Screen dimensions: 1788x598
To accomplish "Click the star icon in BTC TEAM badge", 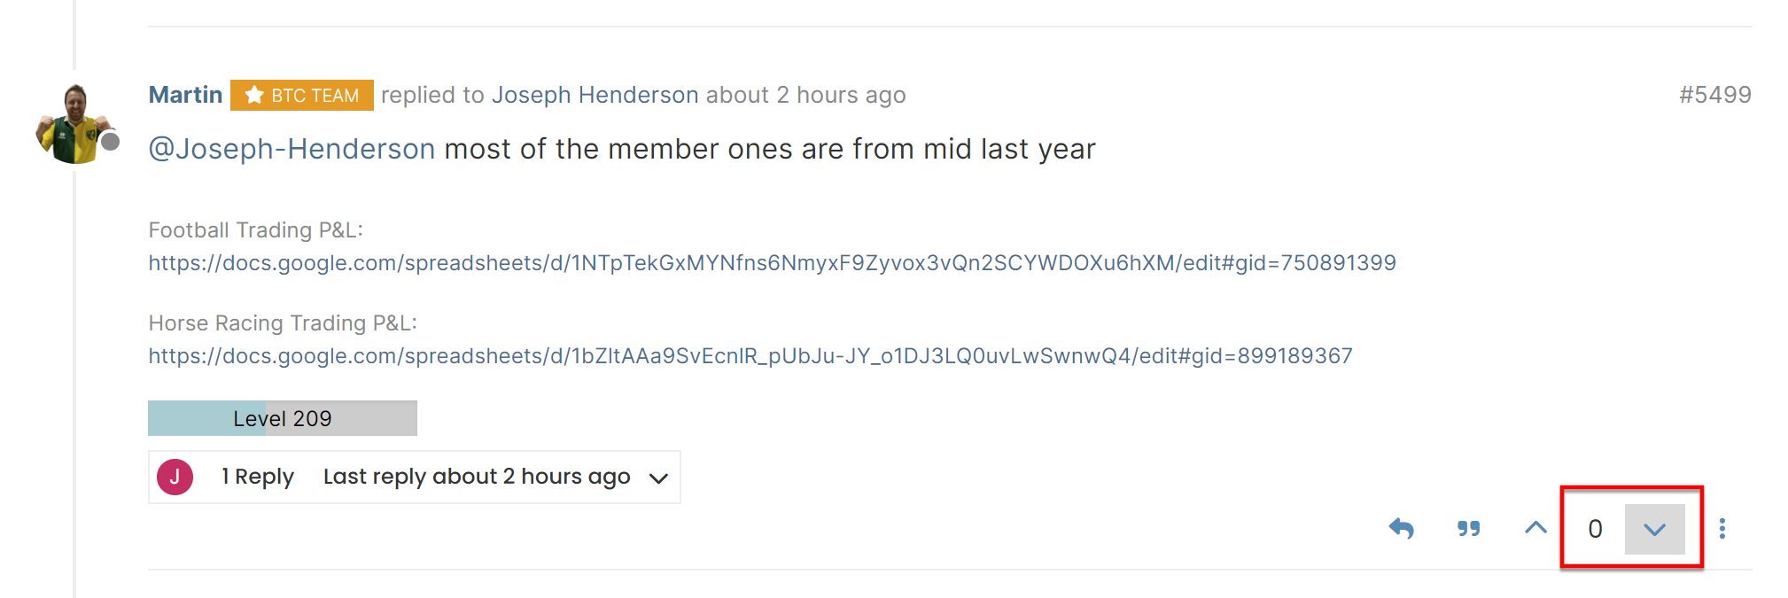I will pyautogui.click(x=254, y=95).
